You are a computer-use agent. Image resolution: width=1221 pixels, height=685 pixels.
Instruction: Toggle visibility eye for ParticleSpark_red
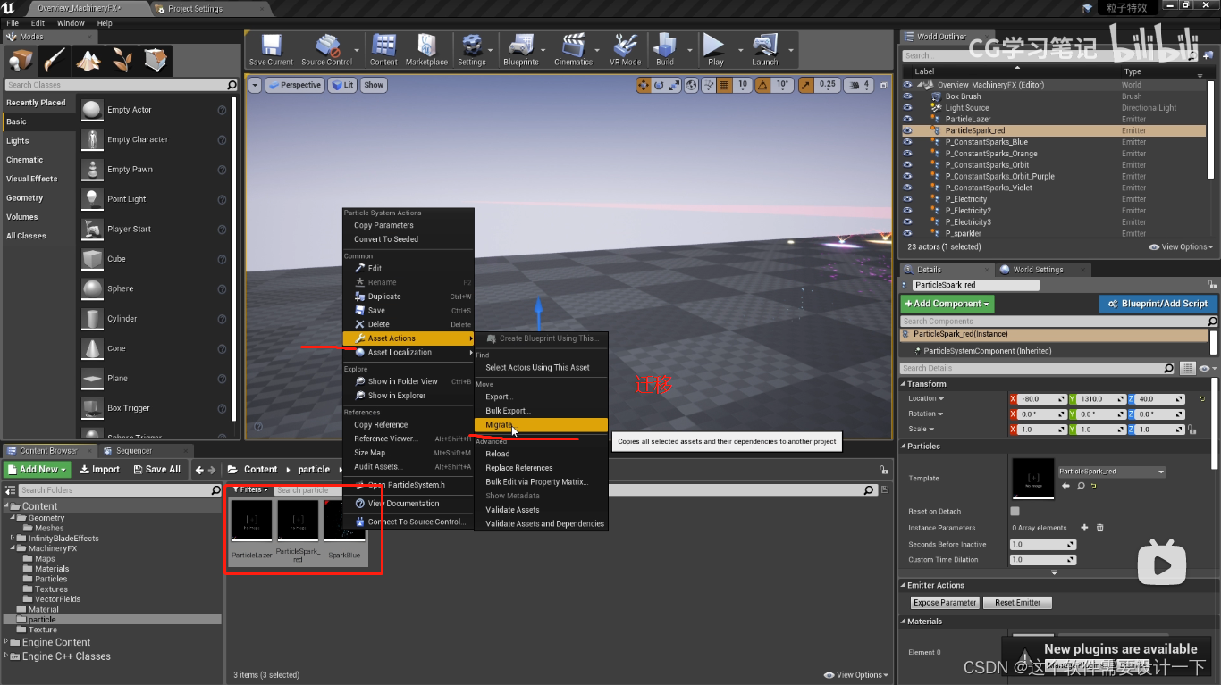(x=907, y=130)
